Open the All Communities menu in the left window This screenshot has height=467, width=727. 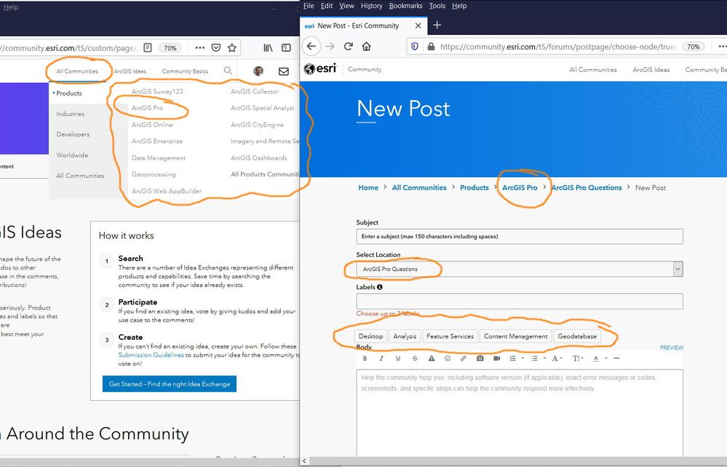click(77, 71)
